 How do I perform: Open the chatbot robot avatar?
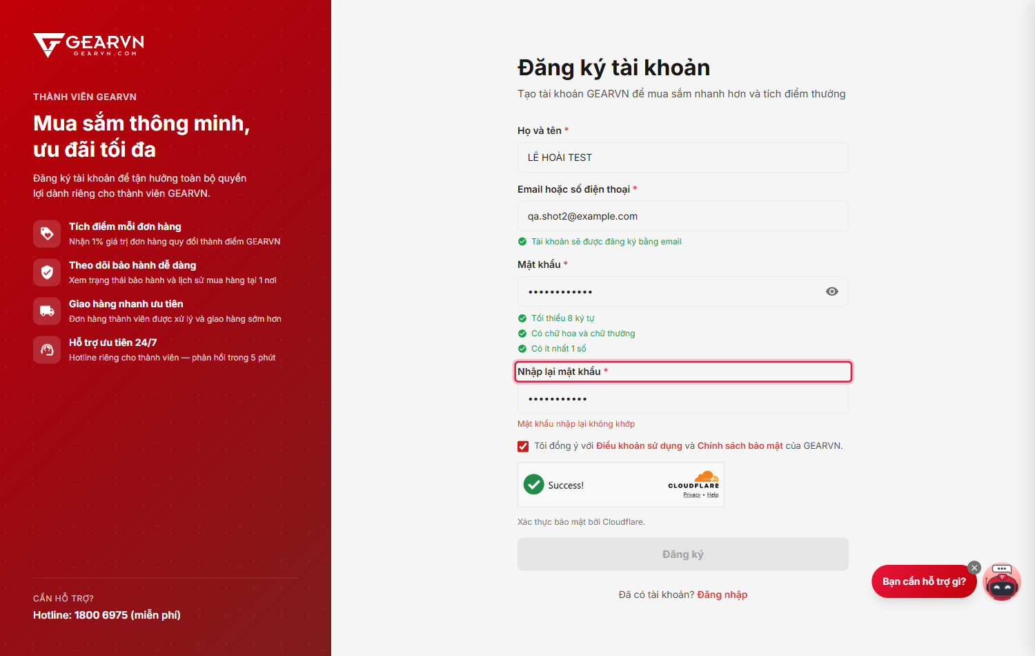pyautogui.click(x=1002, y=581)
